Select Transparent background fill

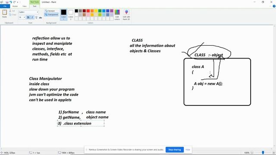pos(51,15)
